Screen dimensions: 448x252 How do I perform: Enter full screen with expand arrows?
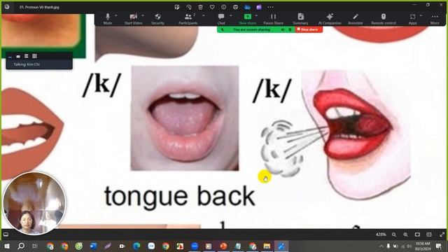coord(442,234)
